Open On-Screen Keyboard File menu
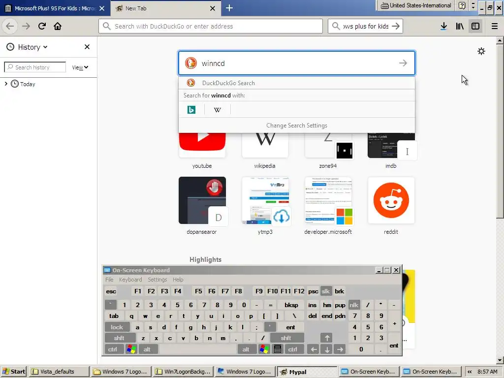Screen dimensions: 504x378 [109, 280]
